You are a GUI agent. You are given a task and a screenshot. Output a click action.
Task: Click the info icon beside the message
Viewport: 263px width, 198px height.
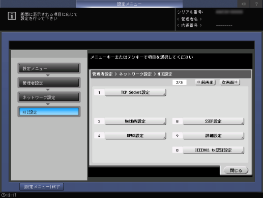tap(12, 16)
